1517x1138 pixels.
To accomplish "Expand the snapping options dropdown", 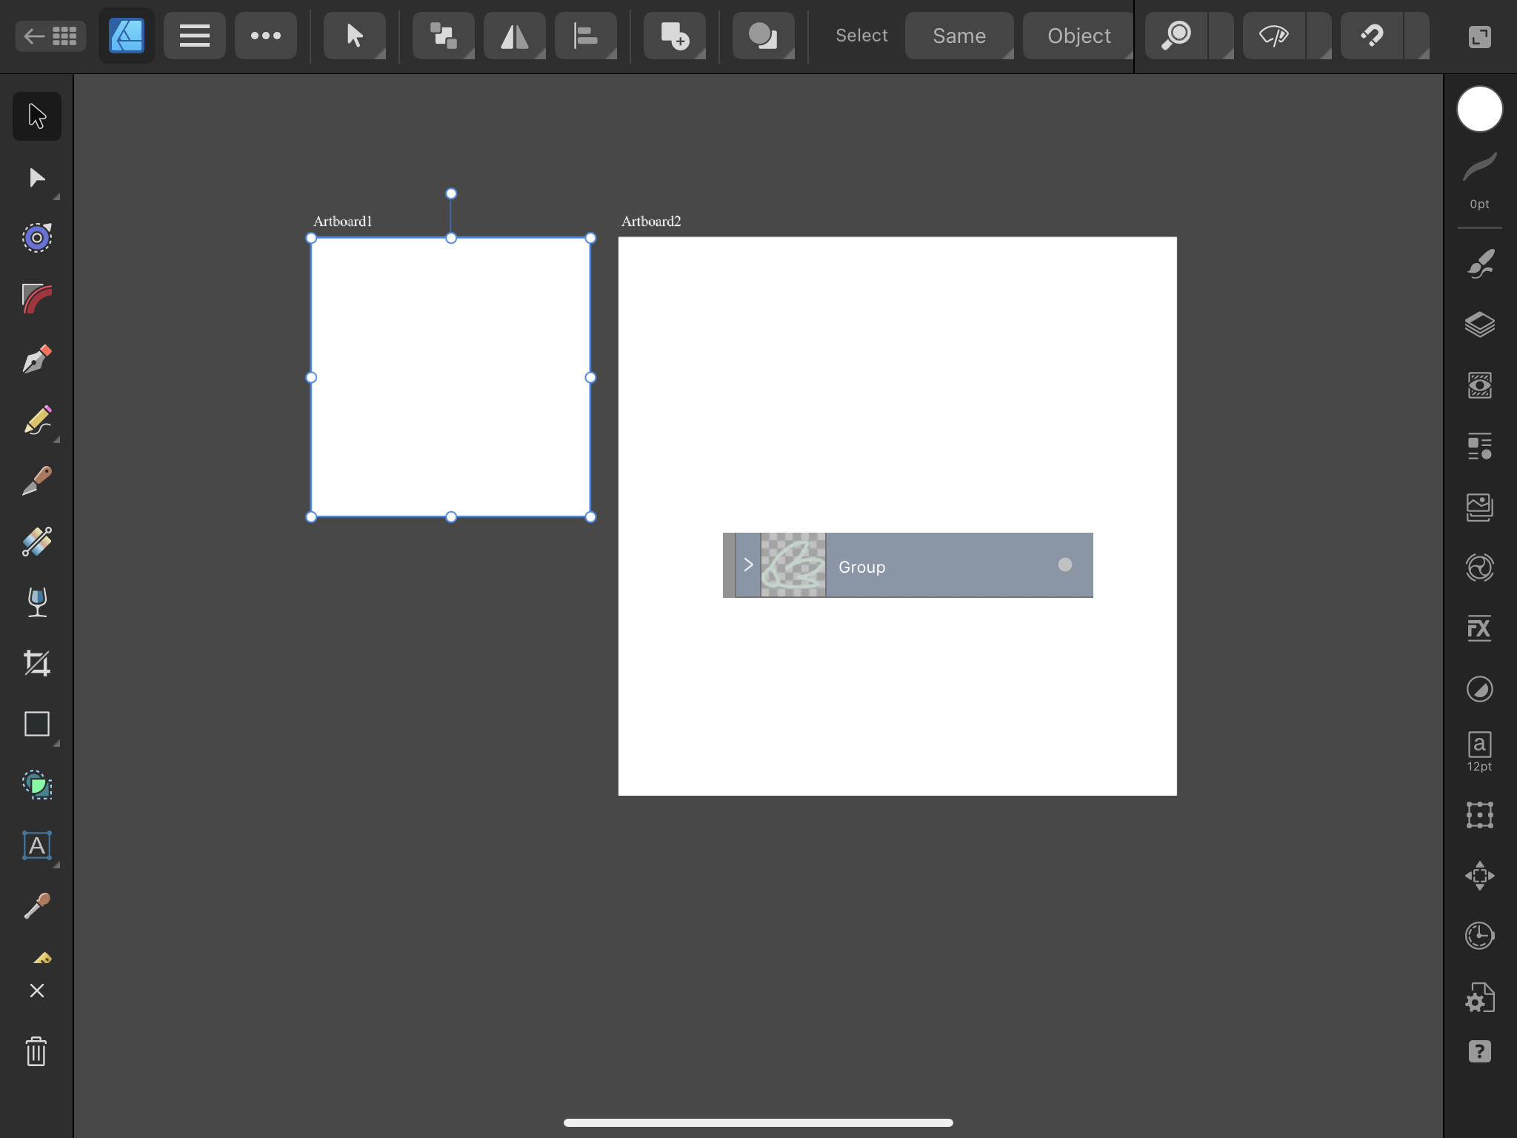I will [1417, 36].
